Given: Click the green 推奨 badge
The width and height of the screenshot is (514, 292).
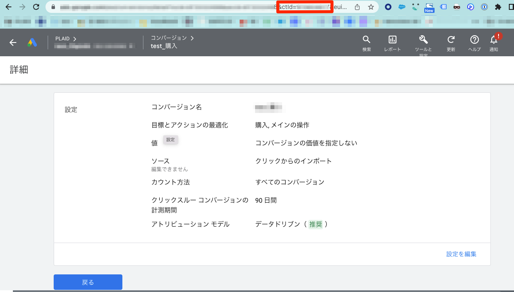Looking at the screenshot, I should (x=316, y=225).
